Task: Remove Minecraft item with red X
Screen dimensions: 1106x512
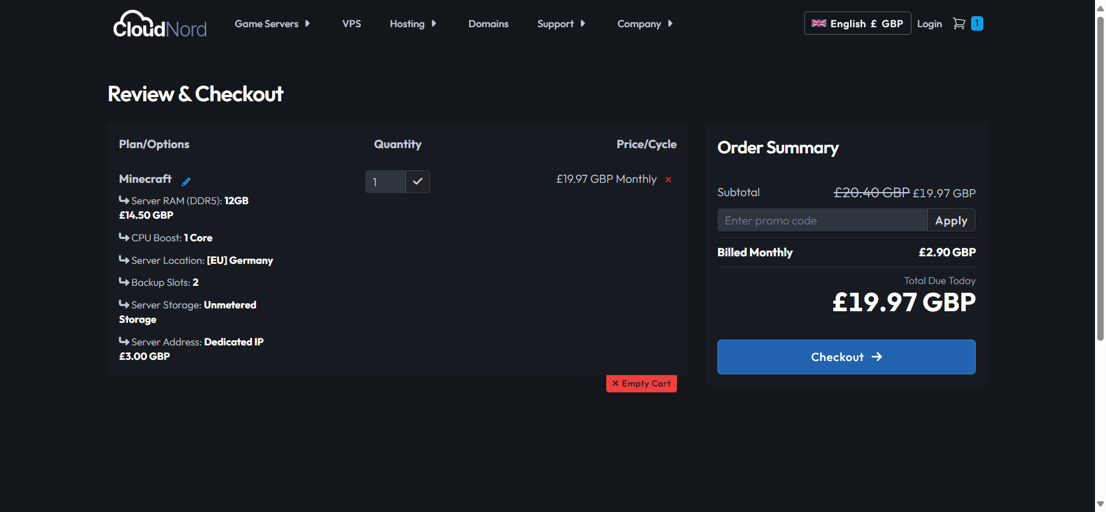Action: coord(668,179)
